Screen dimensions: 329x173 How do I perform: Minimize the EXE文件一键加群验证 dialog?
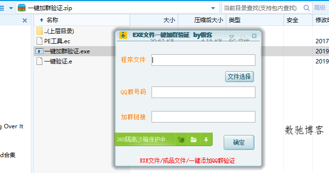pyautogui.click(x=242, y=36)
